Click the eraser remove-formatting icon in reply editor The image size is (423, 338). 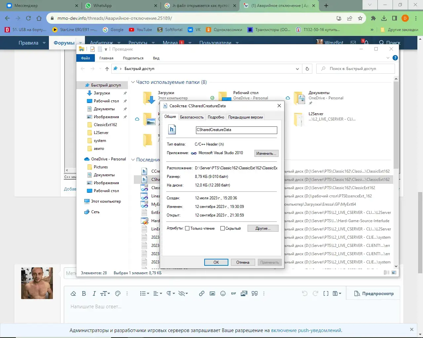click(x=73, y=293)
